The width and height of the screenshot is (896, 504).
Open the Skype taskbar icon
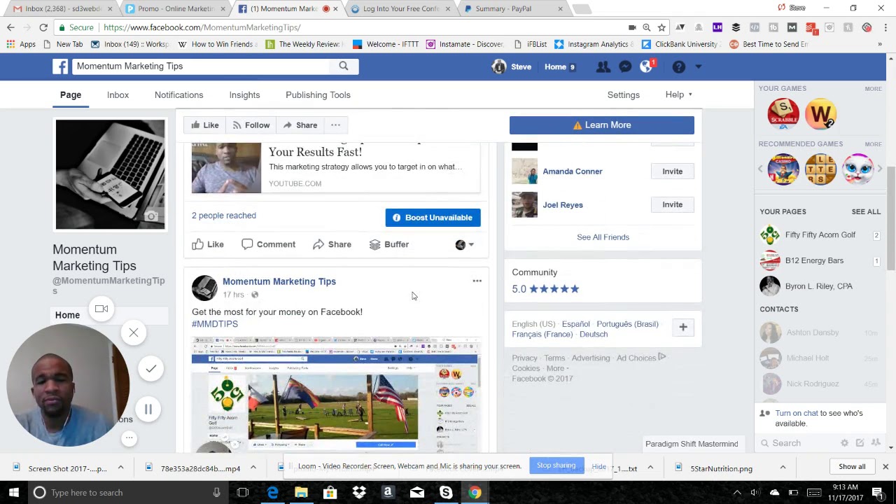tap(446, 492)
